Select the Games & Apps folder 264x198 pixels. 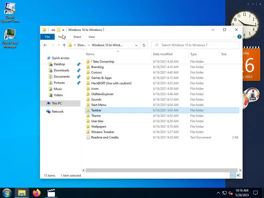pyautogui.click(x=162, y=78)
